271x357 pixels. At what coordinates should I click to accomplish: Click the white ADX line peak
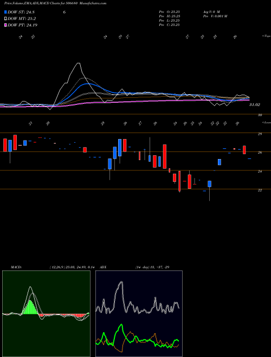(x=121, y=282)
